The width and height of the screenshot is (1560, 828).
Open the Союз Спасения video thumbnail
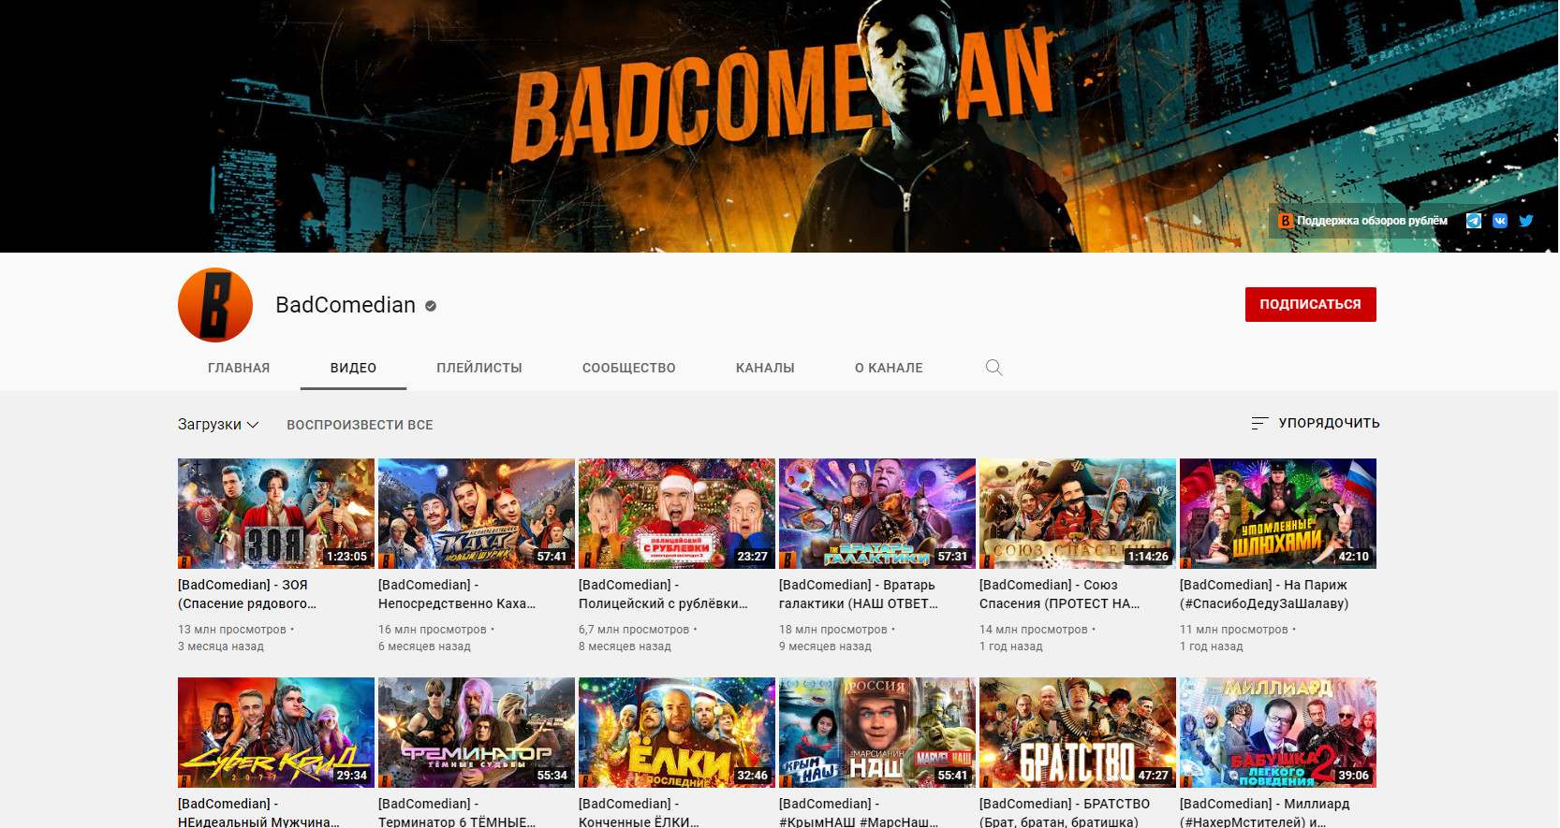coord(1078,514)
